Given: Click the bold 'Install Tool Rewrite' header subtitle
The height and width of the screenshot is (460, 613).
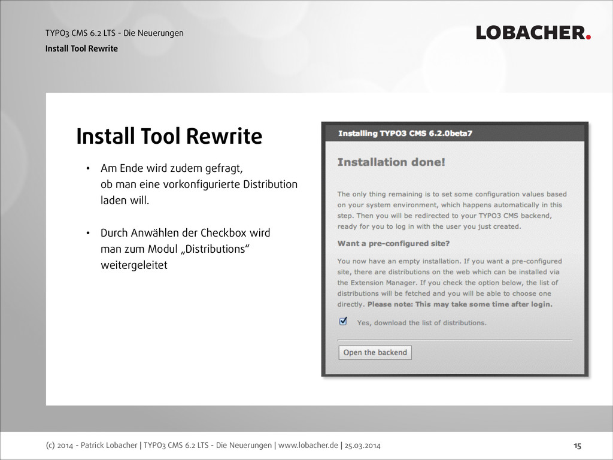Looking at the screenshot, I should tap(81, 49).
